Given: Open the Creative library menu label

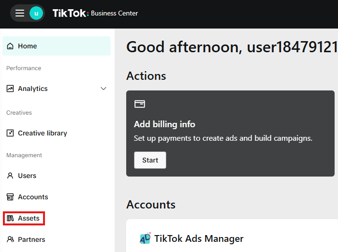Looking at the screenshot, I should click(x=43, y=133).
